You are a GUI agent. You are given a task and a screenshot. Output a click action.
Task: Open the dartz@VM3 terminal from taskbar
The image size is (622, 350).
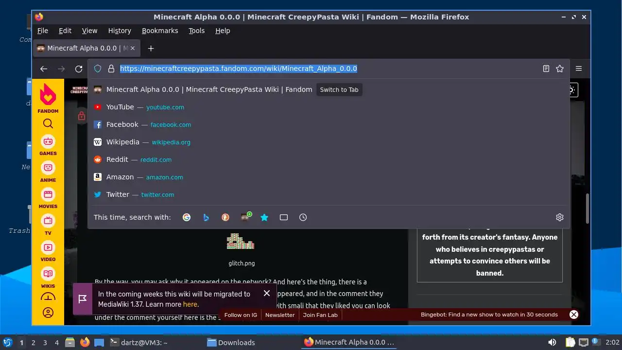click(x=138, y=342)
